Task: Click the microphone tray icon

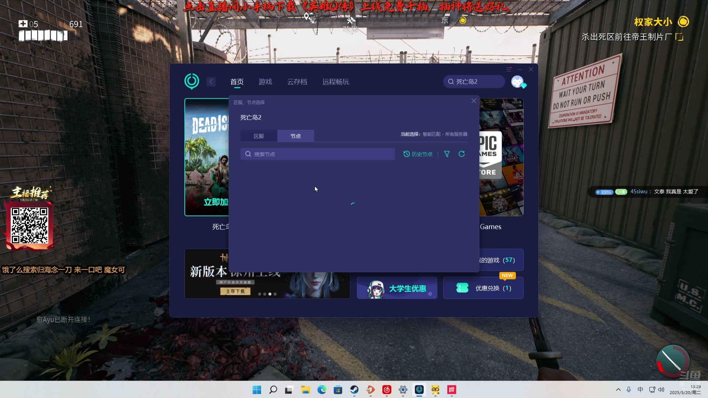Action: 629,390
